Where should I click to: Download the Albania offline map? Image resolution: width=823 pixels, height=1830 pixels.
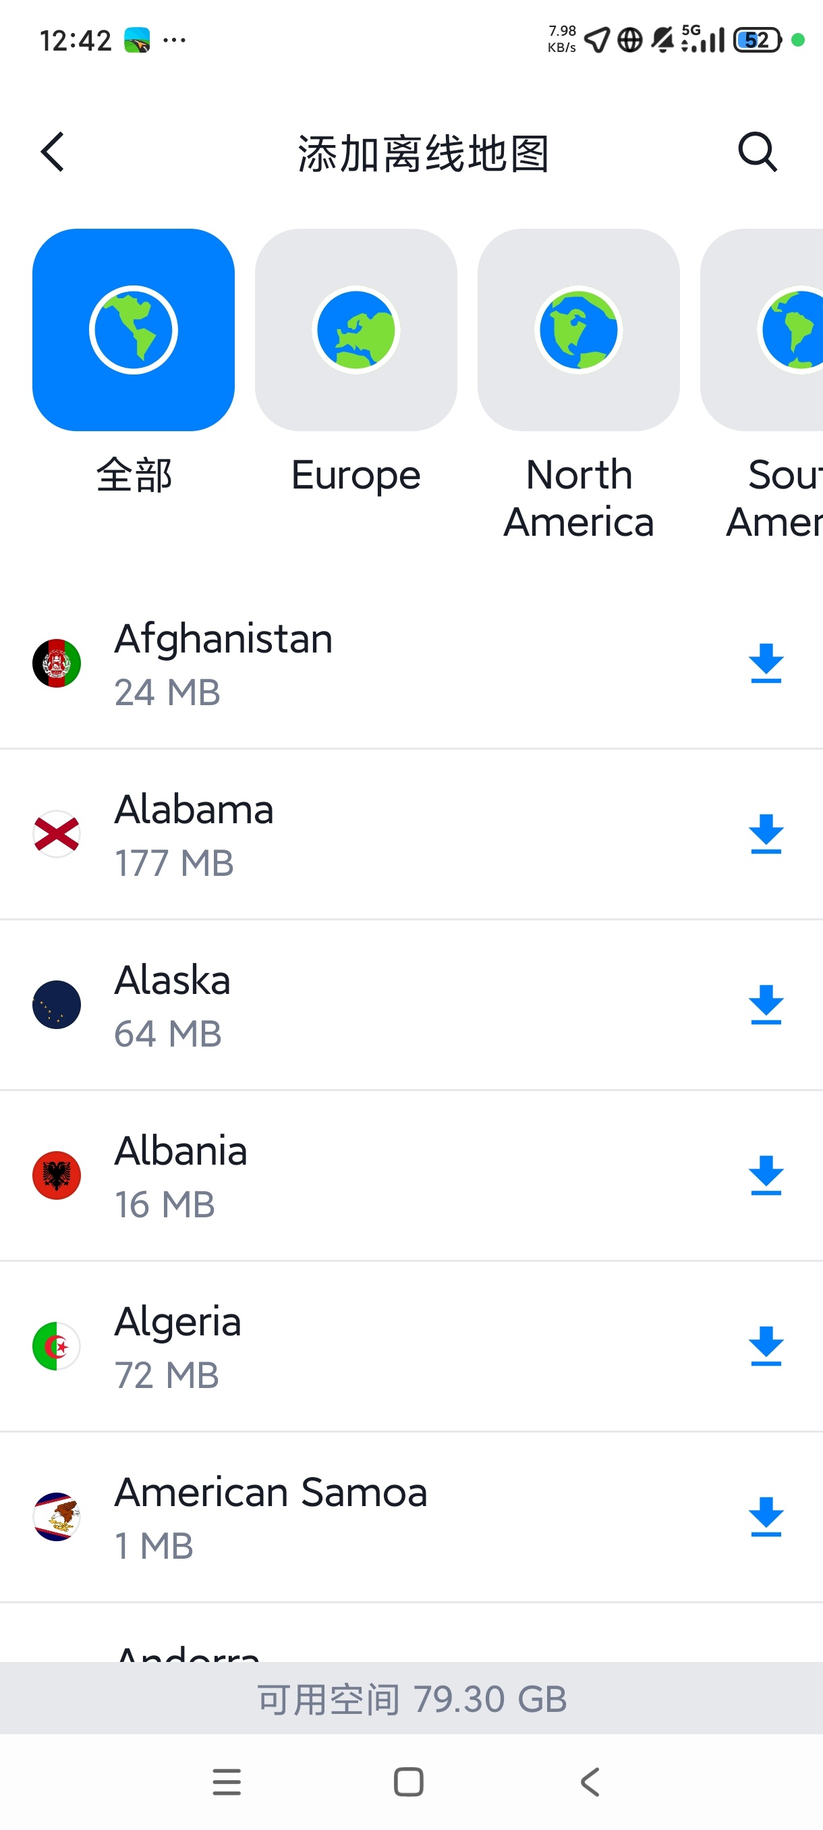coord(766,1175)
